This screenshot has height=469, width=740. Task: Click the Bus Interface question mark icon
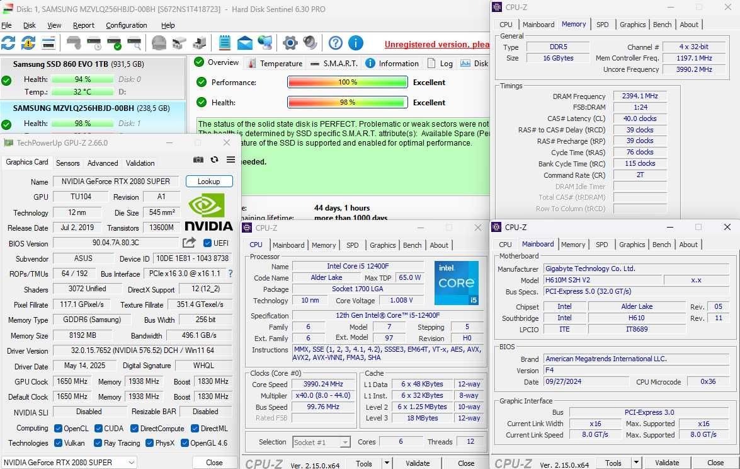click(x=231, y=274)
